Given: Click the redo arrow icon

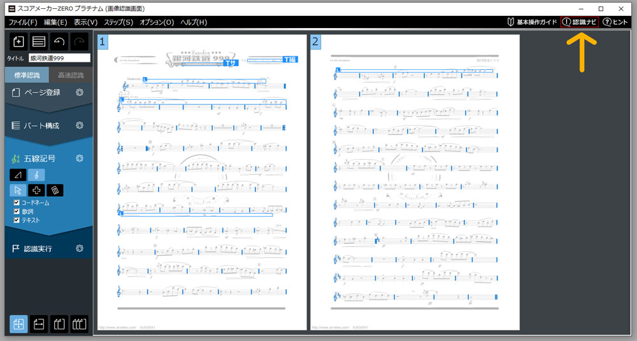Looking at the screenshot, I should pos(80,41).
